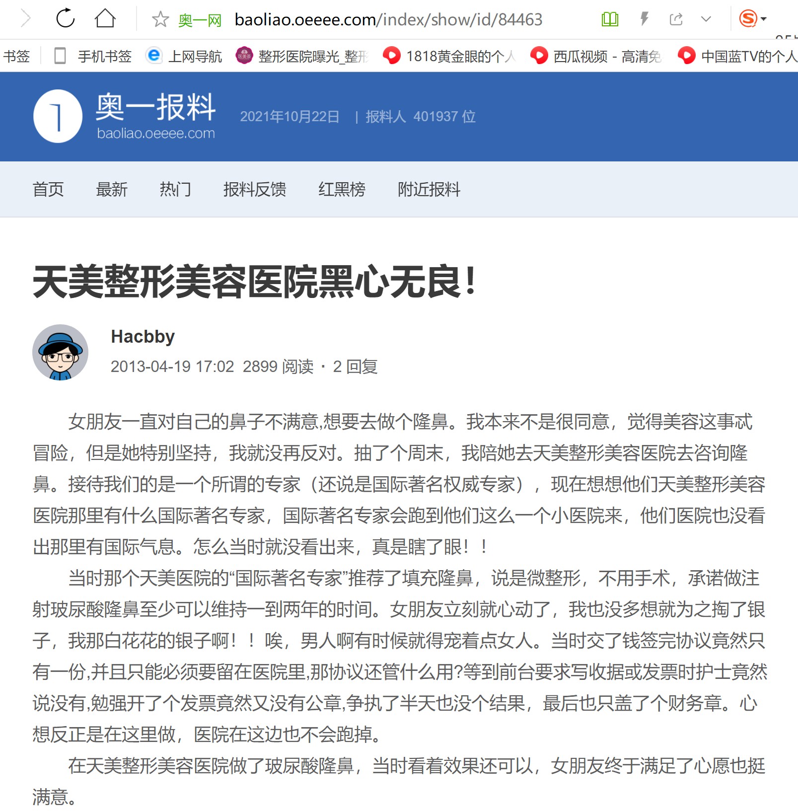Click the 奥一报料 logo
The width and height of the screenshot is (798, 812).
click(x=125, y=116)
